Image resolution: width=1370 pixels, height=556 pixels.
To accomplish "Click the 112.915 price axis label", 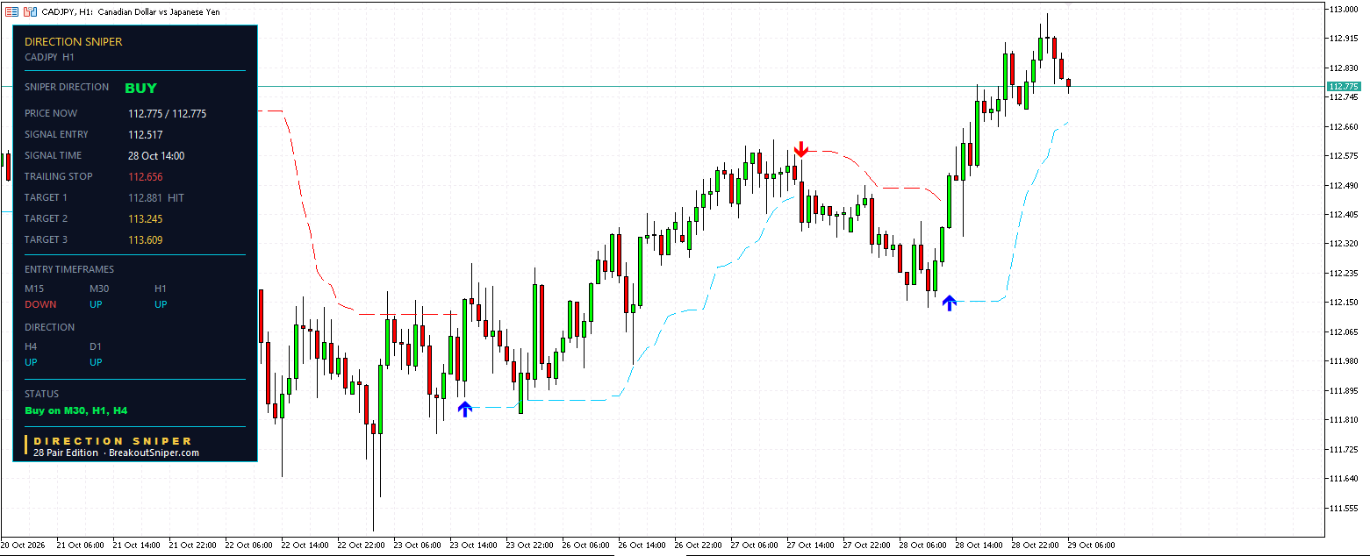I will [1345, 39].
